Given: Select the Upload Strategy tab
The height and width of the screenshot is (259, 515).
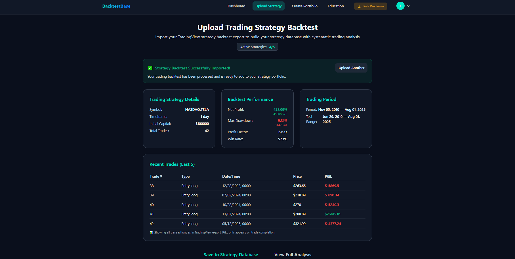Looking at the screenshot, I should 268,6.
